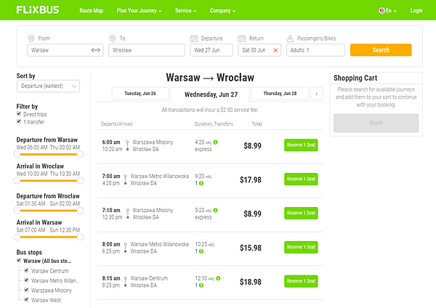This screenshot has width=436, height=308.
Task: Click the Departure calendar icon
Action: 194,38
